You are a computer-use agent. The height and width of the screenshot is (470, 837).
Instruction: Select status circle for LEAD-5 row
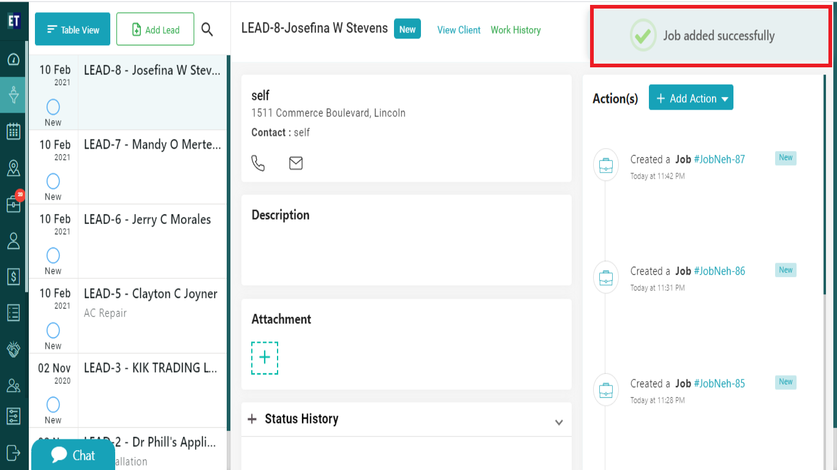53,330
